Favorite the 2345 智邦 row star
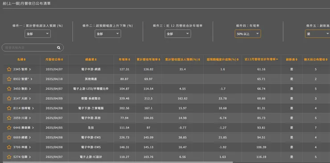The height and width of the screenshot is (163, 330). click(9, 69)
